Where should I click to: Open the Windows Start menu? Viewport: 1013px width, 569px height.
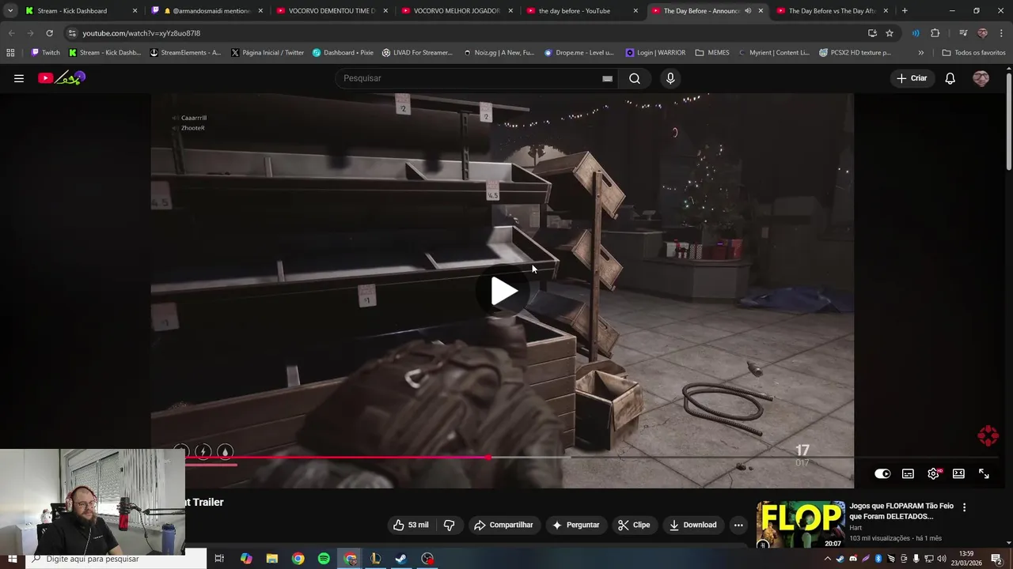12,559
